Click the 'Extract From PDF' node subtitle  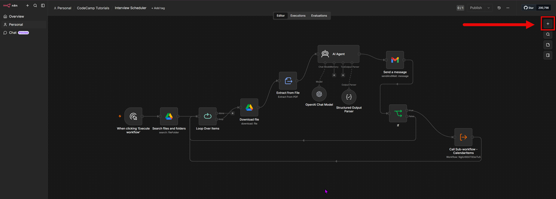tap(288, 96)
